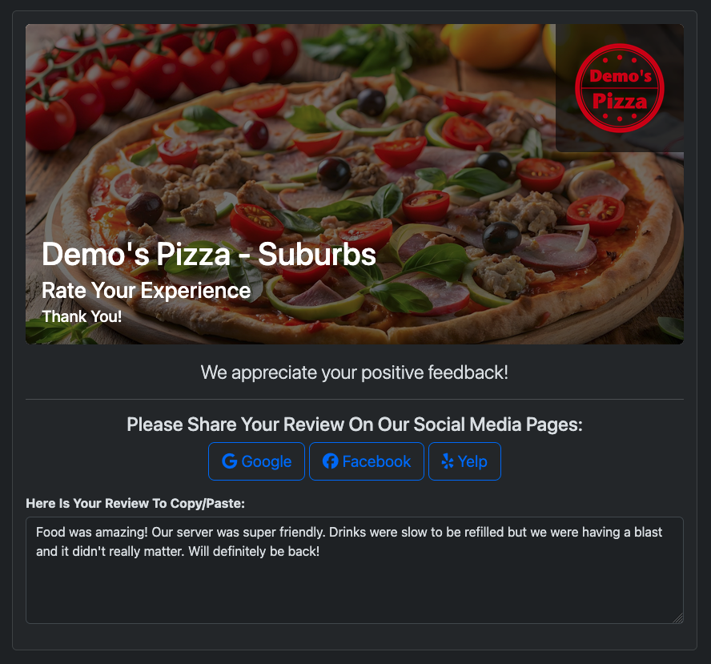Click the 'Food was amazing!' review text

coord(92,532)
